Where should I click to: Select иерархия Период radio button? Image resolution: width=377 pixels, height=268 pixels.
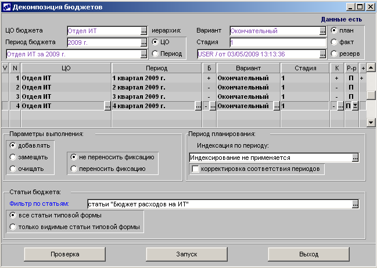[155, 53]
